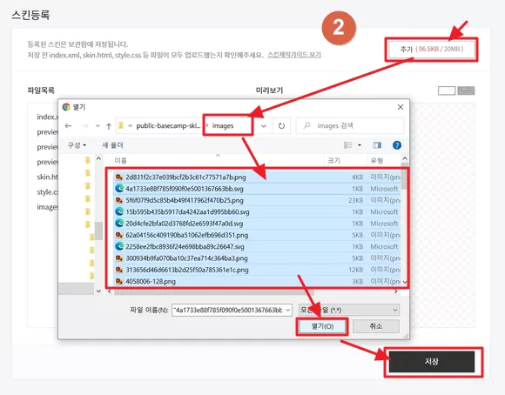The height and width of the screenshot is (395, 505).
Task: Click the navigation pane scroll-up arrow
Action: 98,158
